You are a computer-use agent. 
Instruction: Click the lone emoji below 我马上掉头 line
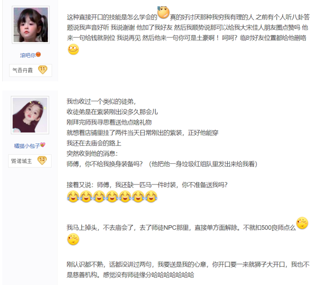(x=73, y=239)
